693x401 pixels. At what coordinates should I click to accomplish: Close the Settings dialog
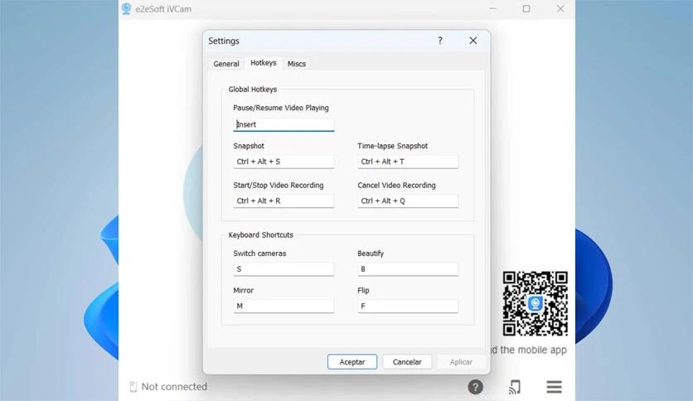pyautogui.click(x=472, y=41)
